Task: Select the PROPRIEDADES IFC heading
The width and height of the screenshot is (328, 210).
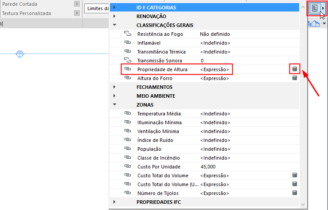Action: coord(159,202)
